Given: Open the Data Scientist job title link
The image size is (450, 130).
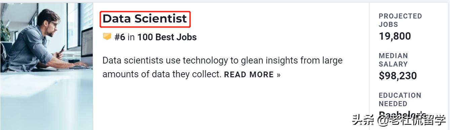Looking at the screenshot, I should point(145,19).
